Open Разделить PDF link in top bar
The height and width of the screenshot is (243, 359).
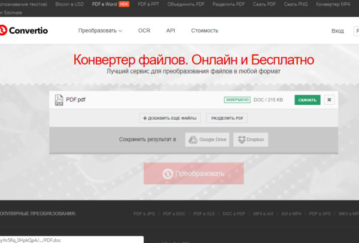[229, 4]
